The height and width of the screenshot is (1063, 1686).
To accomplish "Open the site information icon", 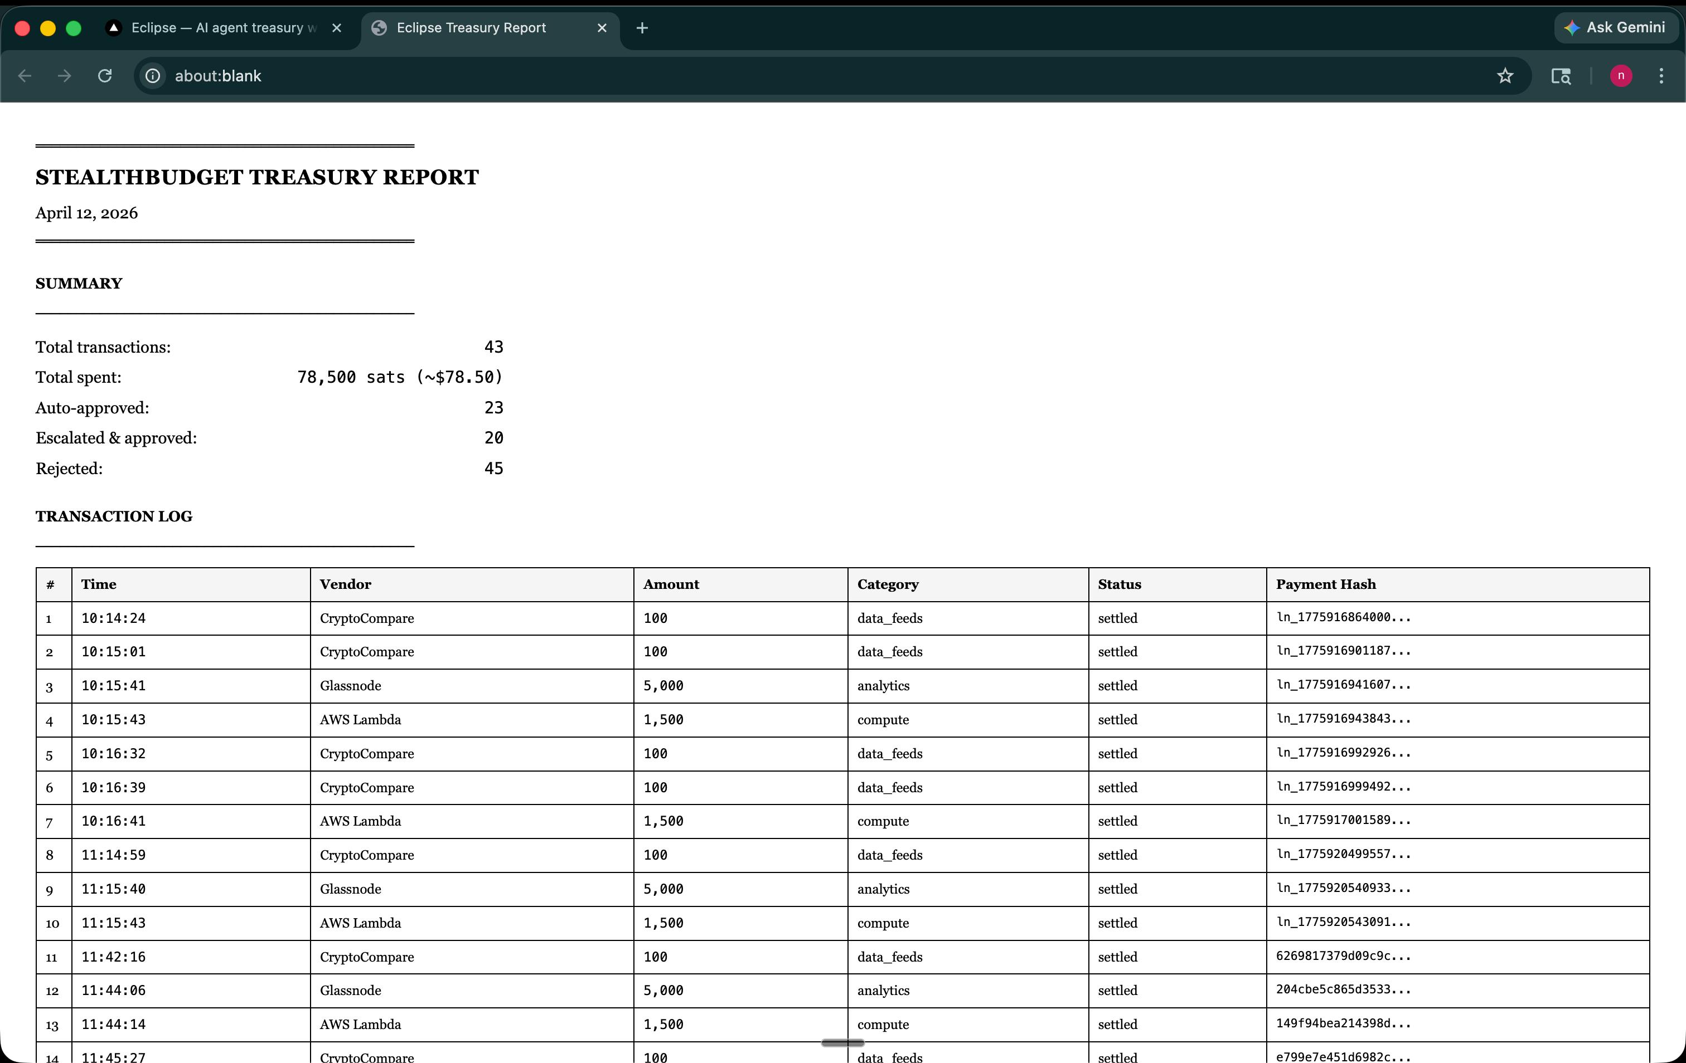I will pyautogui.click(x=153, y=76).
